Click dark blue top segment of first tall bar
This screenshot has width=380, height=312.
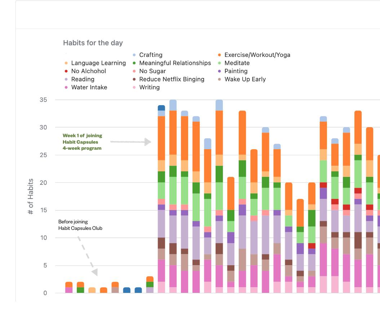(162, 108)
